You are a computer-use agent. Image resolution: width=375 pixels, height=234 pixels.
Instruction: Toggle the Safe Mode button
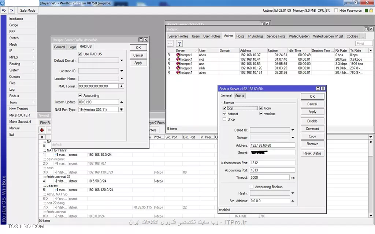pos(27,11)
